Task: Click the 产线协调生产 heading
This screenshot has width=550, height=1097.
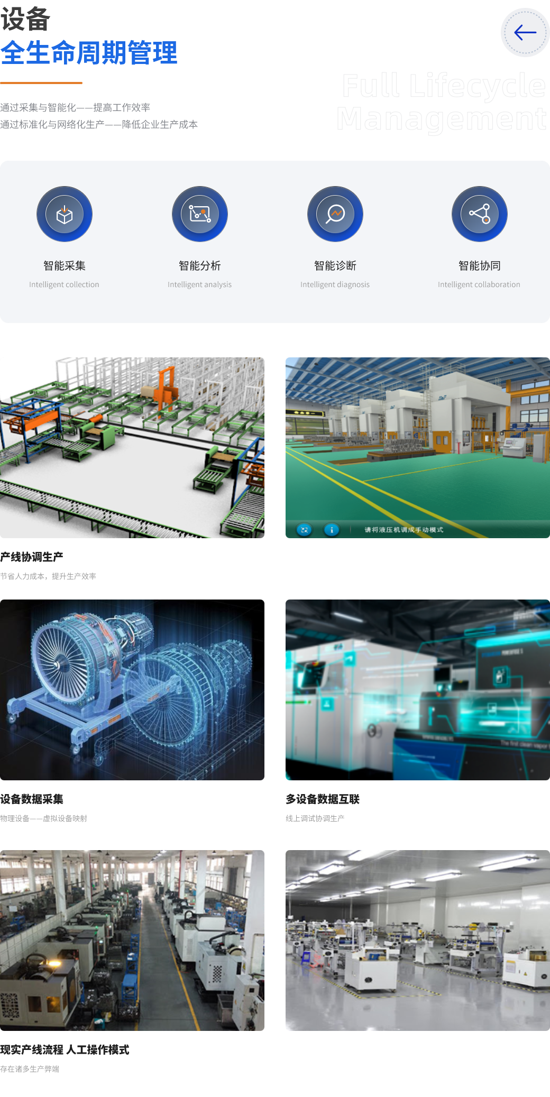Action: (32, 557)
